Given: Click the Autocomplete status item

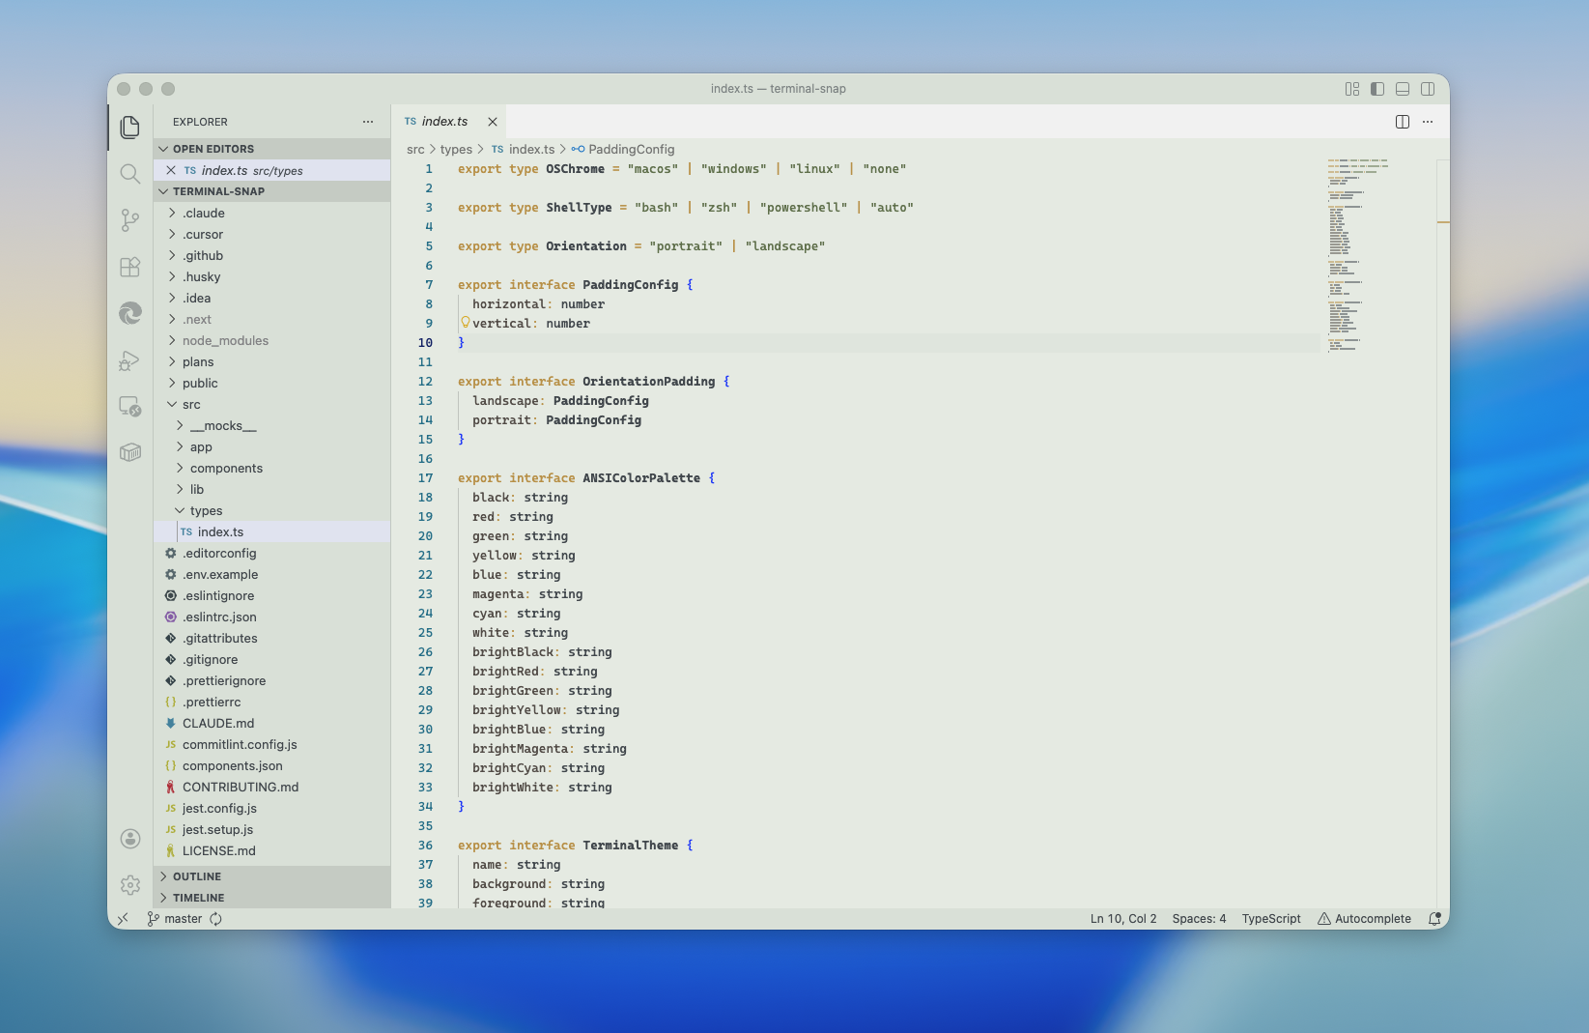Looking at the screenshot, I should (1364, 919).
